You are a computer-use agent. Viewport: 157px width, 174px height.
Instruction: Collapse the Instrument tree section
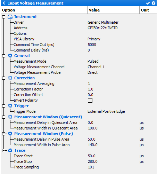(4, 17)
